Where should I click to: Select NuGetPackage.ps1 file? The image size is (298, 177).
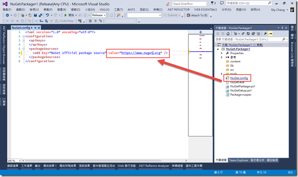(x=242, y=86)
